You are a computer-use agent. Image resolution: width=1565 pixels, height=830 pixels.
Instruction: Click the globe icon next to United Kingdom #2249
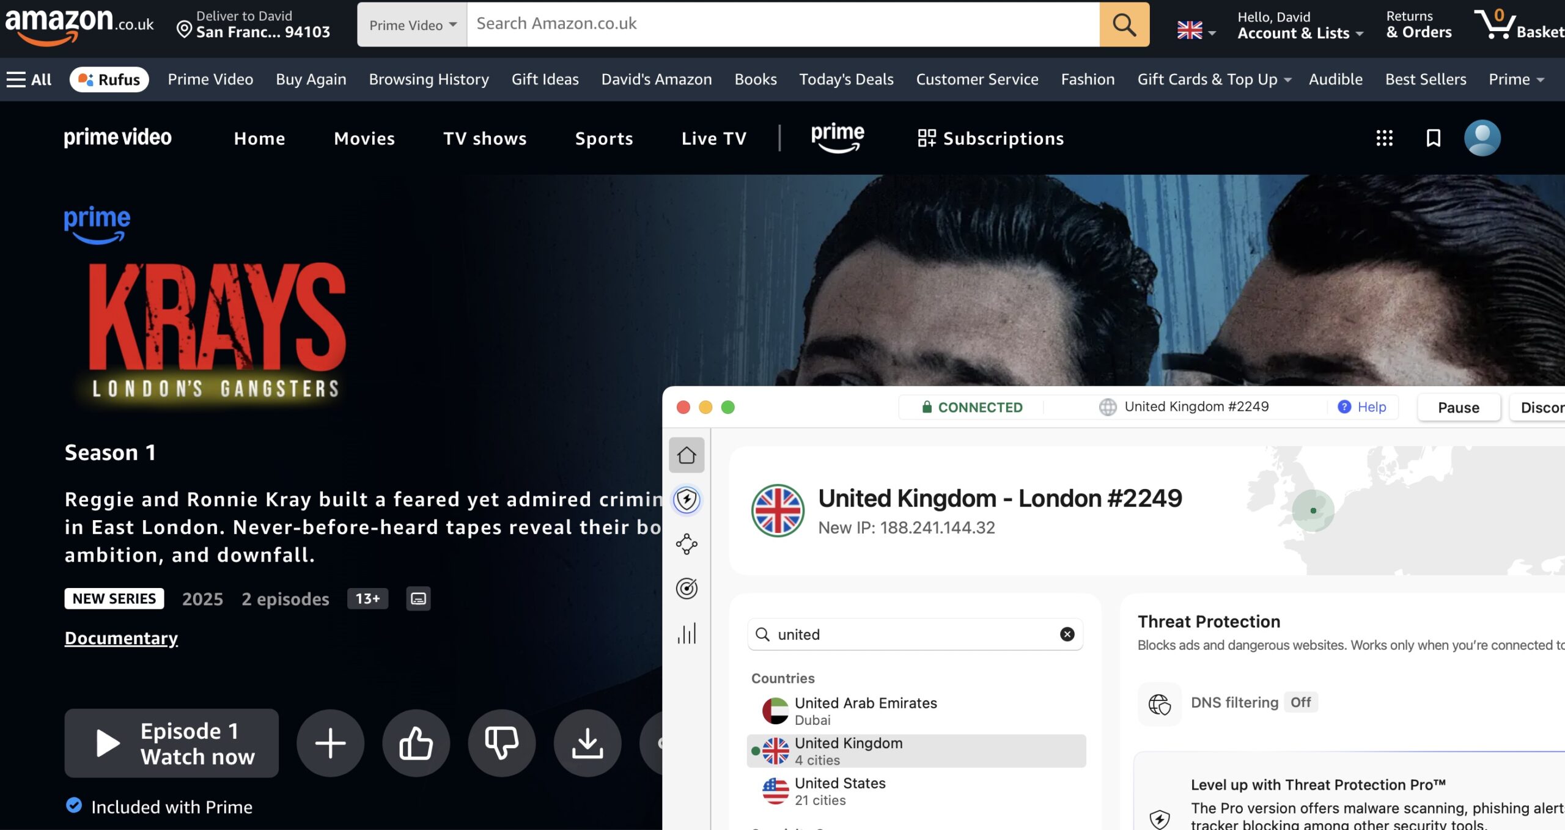1108,407
